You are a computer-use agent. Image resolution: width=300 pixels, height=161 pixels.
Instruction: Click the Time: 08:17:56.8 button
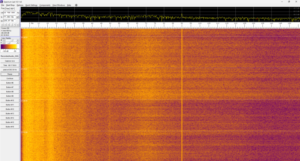10,65
